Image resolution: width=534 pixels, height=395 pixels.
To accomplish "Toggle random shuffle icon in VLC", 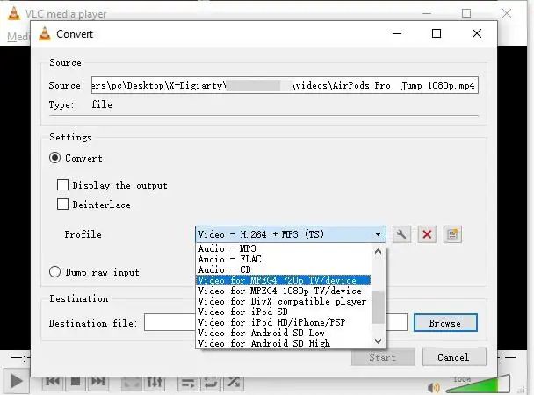I will coord(234,383).
